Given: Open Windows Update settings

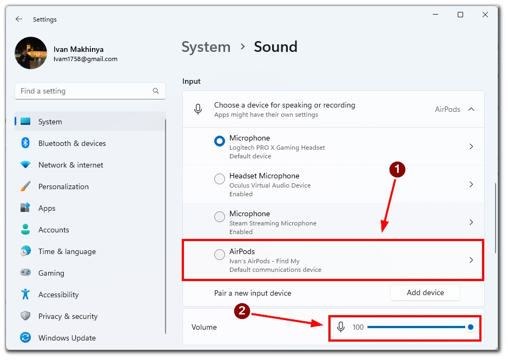Looking at the screenshot, I should 67,338.
